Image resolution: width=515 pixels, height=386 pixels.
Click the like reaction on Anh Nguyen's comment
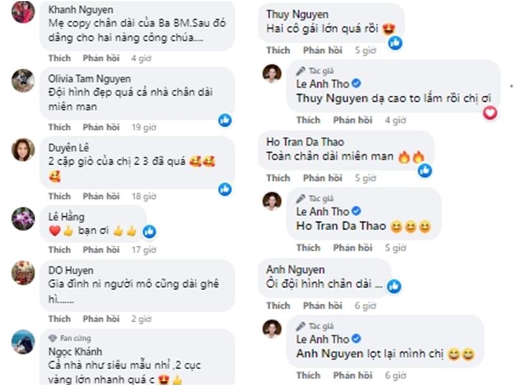click(395, 286)
